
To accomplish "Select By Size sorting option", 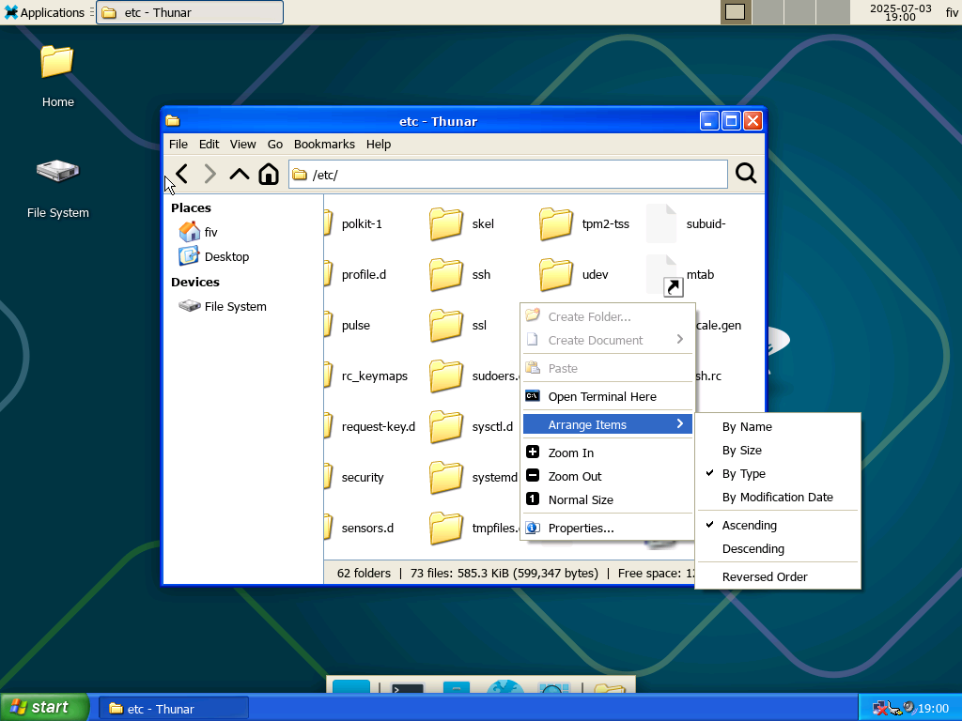I will (x=742, y=450).
